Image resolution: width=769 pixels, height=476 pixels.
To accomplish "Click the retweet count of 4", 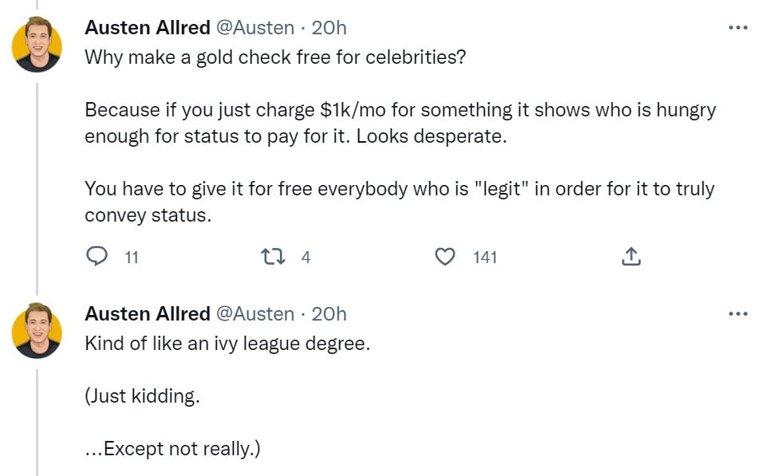I will (306, 257).
